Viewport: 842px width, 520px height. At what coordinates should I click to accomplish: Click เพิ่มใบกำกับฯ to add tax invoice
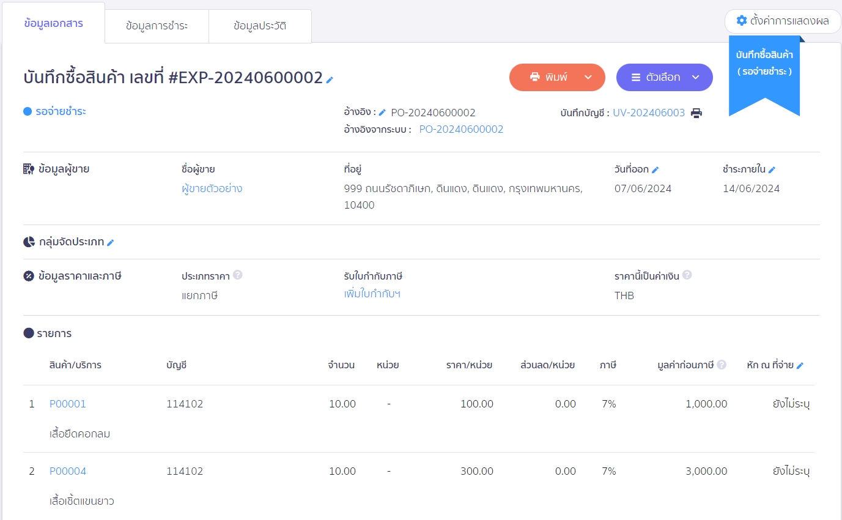point(372,294)
